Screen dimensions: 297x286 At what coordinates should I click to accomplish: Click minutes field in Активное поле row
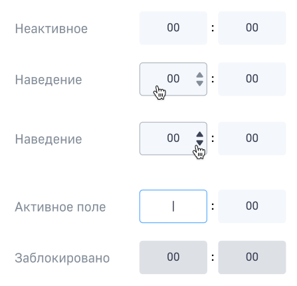(252, 206)
